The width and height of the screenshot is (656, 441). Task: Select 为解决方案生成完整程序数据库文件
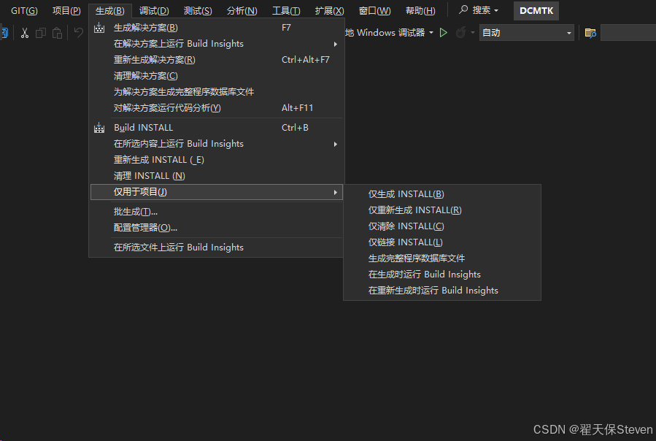(x=216, y=92)
